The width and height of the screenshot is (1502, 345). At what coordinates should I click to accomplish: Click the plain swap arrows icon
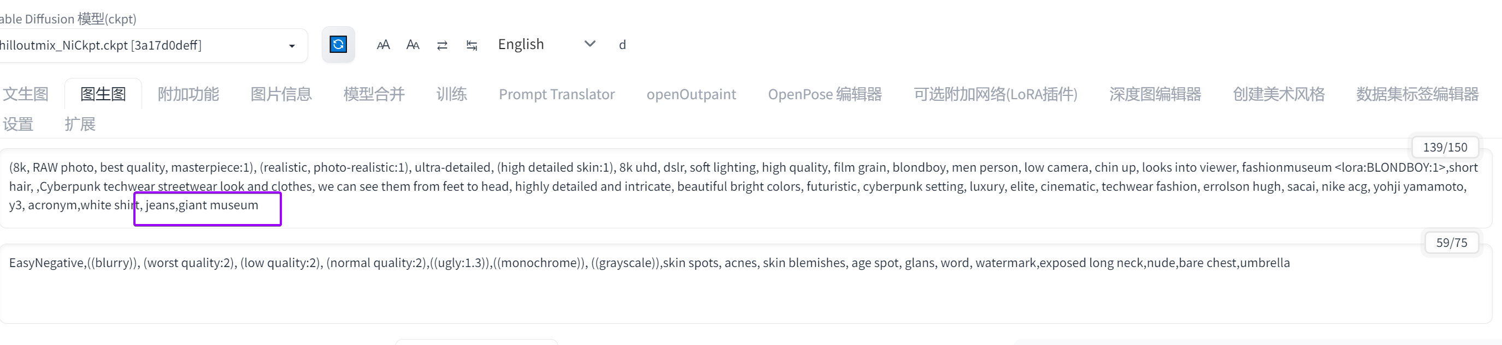pos(442,45)
